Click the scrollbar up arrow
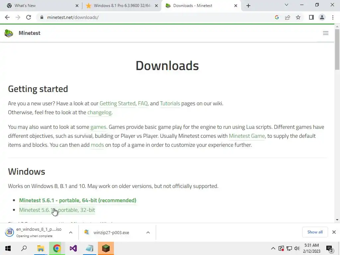340x255 pixels. tap(337, 27)
